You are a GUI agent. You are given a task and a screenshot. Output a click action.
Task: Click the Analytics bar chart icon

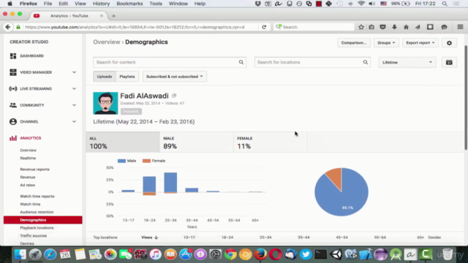13,138
